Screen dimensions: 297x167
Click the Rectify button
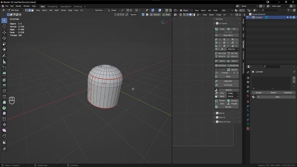tap(233, 70)
